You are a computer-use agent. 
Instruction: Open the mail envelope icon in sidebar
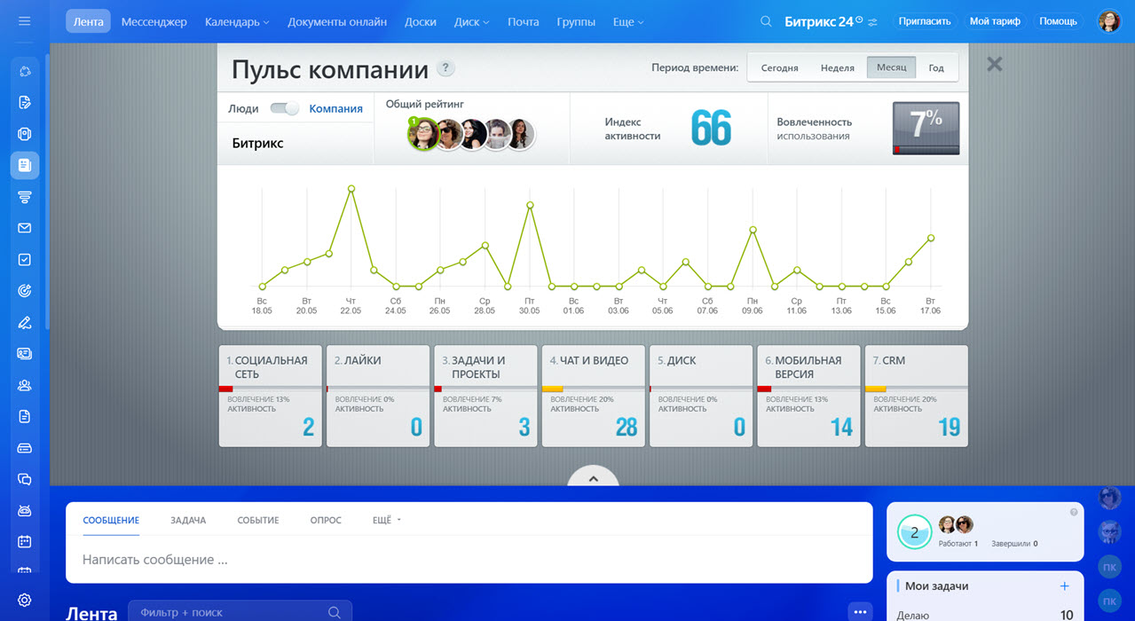pyautogui.click(x=25, y=228)
